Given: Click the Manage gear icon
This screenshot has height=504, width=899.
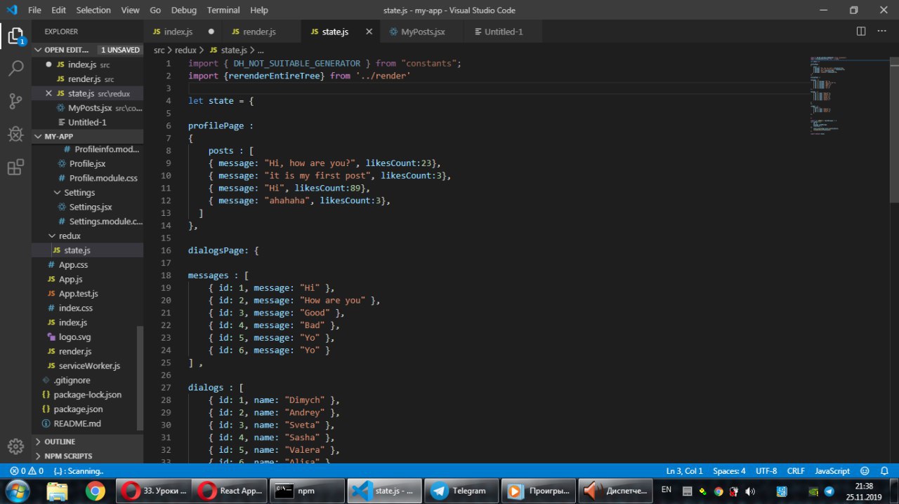Looking at the screenshot, I should 15,447.
